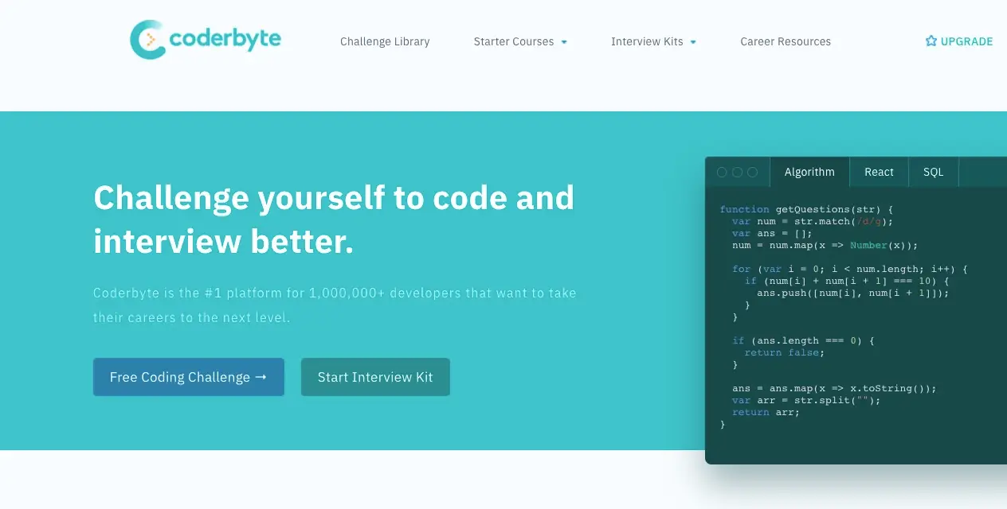1007x509 pixels.
Task: Click the arrow icon in Free Coding Challenge button
Action: pyautogui.click(x=263, y=377)
